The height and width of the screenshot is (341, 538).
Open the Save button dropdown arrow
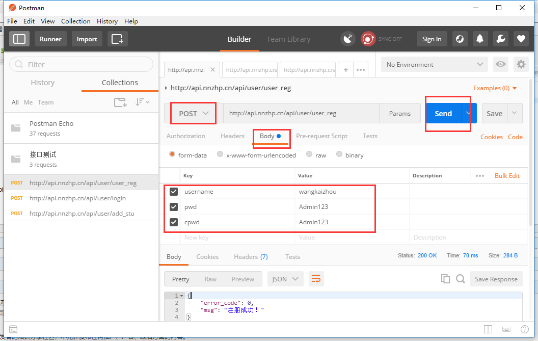[x=515, y=113]
